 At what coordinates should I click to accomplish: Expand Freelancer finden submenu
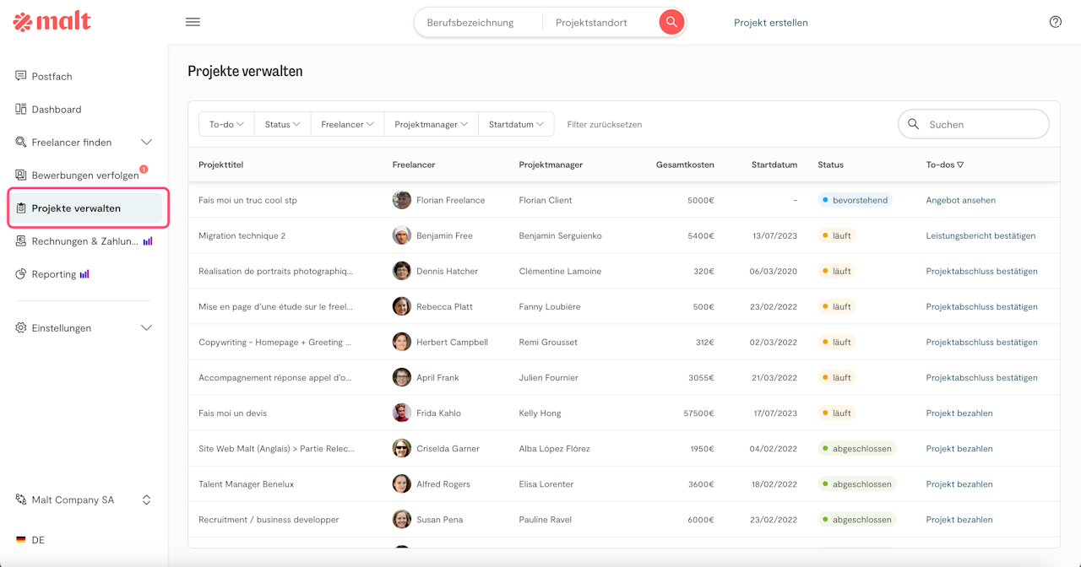click(146, 142)
